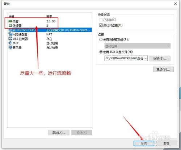Screen dimensions: 181x150
Task: Click the NAT network summary value
Action: point(49,34)
